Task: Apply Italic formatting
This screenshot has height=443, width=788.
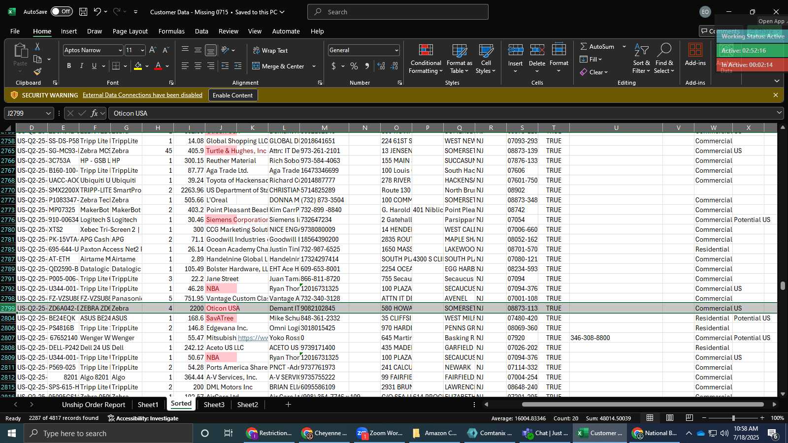Action: click(x=81, y=66)
